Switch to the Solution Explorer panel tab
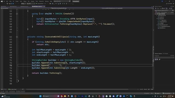Screen dimensions: 175x98 (158, 54)
